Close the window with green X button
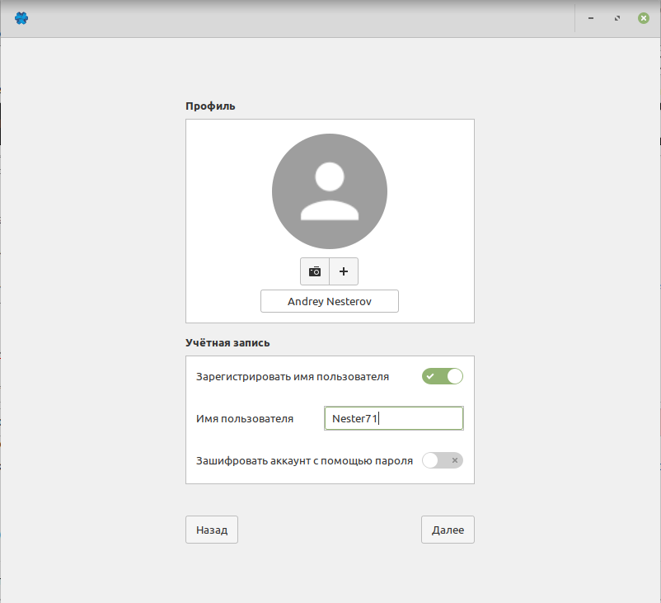Image resolution: width=661 pixels, height=603 pixels. tap(643, 17)
